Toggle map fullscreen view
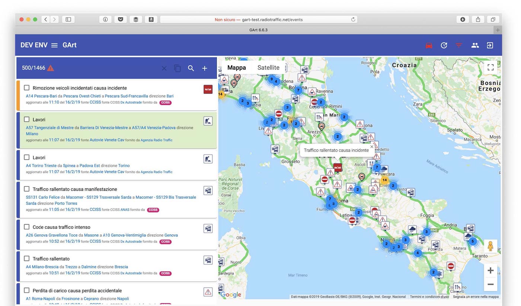Screen dimensions: 521x306 [490, 67]
